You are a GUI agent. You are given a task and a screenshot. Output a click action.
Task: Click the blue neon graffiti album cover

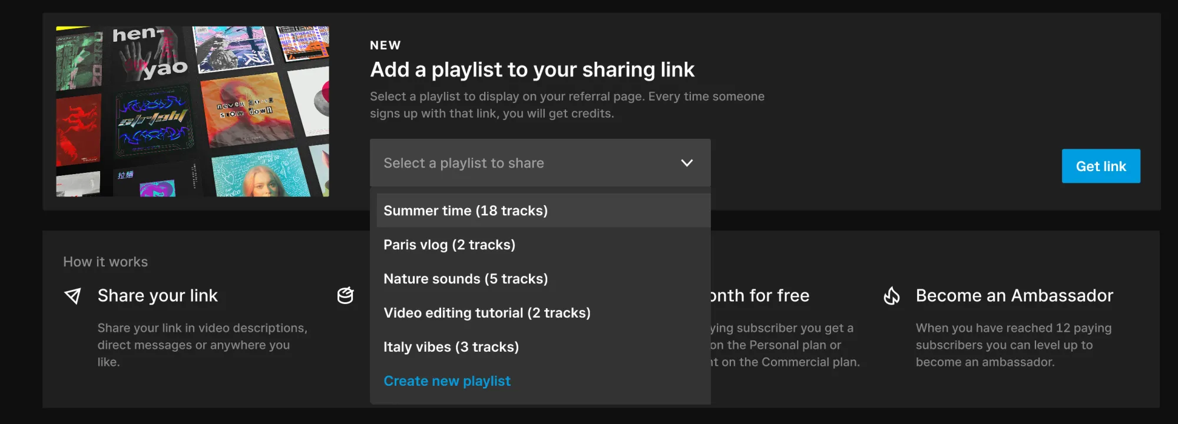click(x=154, y=122)
